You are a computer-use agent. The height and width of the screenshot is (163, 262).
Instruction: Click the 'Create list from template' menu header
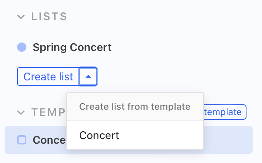(x=134, y=106)
